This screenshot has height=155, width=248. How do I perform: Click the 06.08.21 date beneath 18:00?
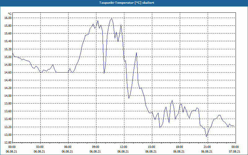(x=179, y=151)
